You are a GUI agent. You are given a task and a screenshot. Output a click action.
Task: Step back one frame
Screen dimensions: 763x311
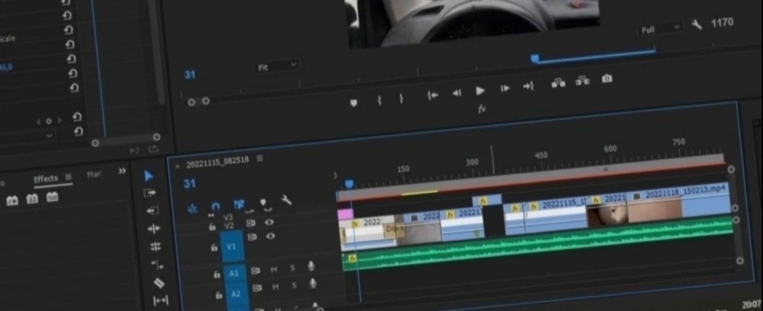[457, 93]
